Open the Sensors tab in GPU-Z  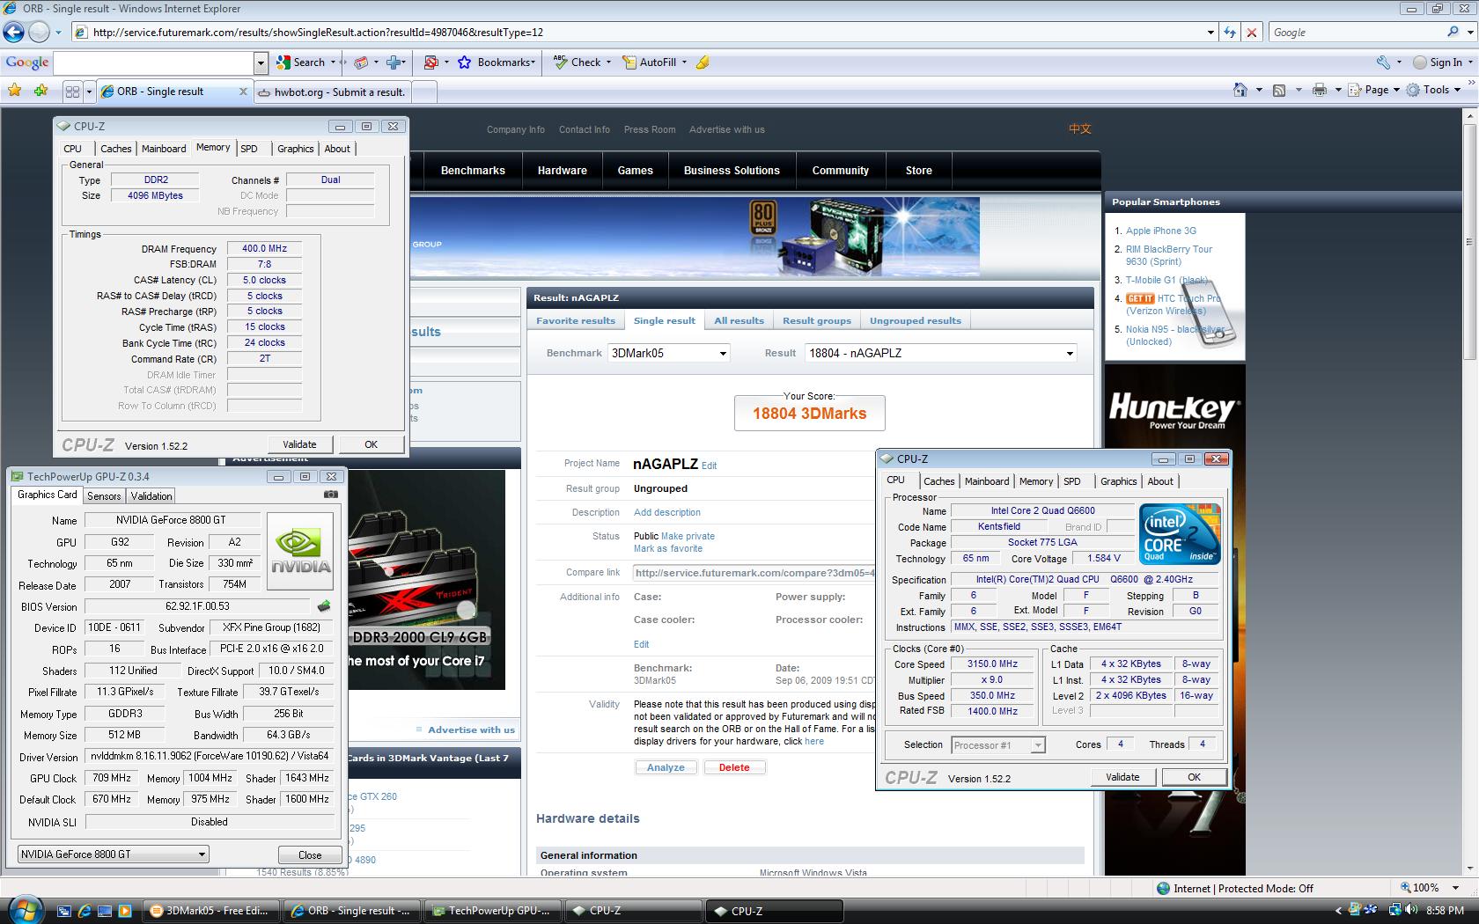click(104, 496)
